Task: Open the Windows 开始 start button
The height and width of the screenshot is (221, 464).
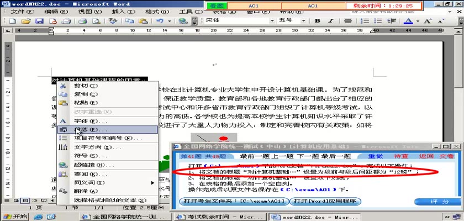Action: (14, 217)
